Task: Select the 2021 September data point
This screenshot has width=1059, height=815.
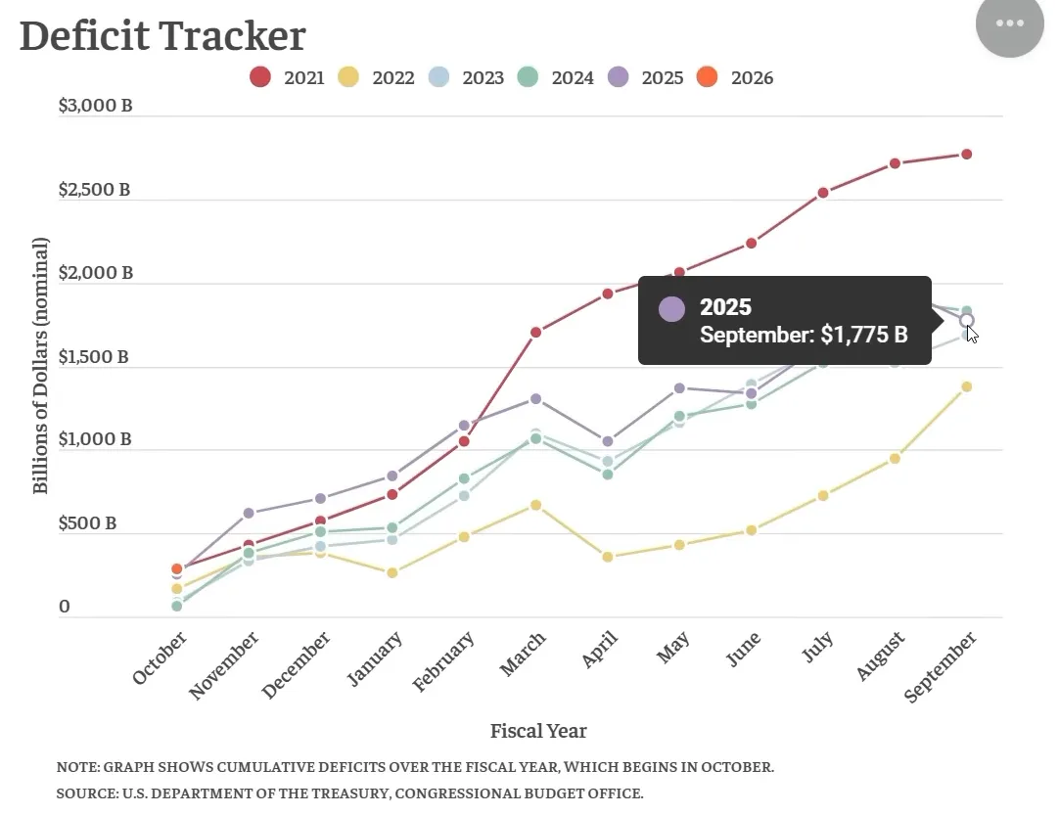Action: click(966, 154)
